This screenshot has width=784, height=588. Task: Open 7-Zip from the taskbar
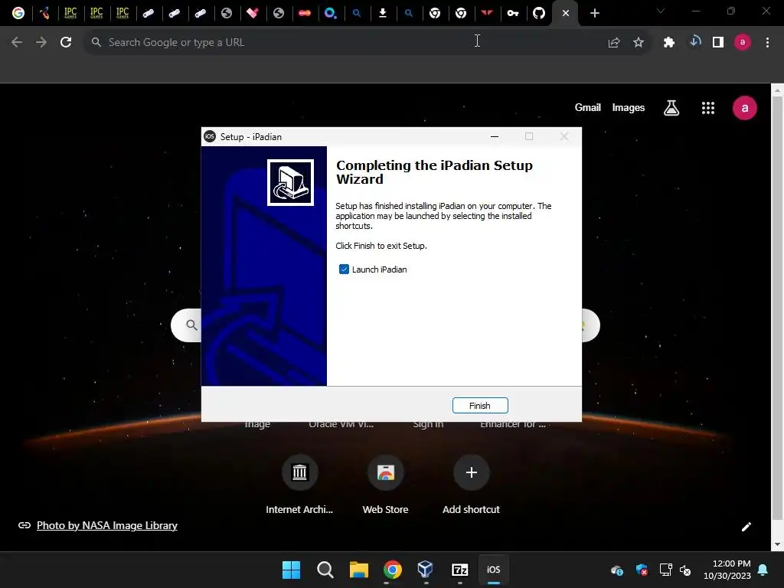pyautogui.click(x=460, y=570)
